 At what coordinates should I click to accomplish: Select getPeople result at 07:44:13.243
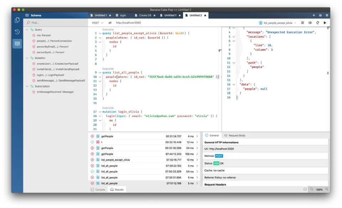click(x=144, y=154)
